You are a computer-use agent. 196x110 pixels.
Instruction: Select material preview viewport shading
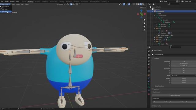141,4
